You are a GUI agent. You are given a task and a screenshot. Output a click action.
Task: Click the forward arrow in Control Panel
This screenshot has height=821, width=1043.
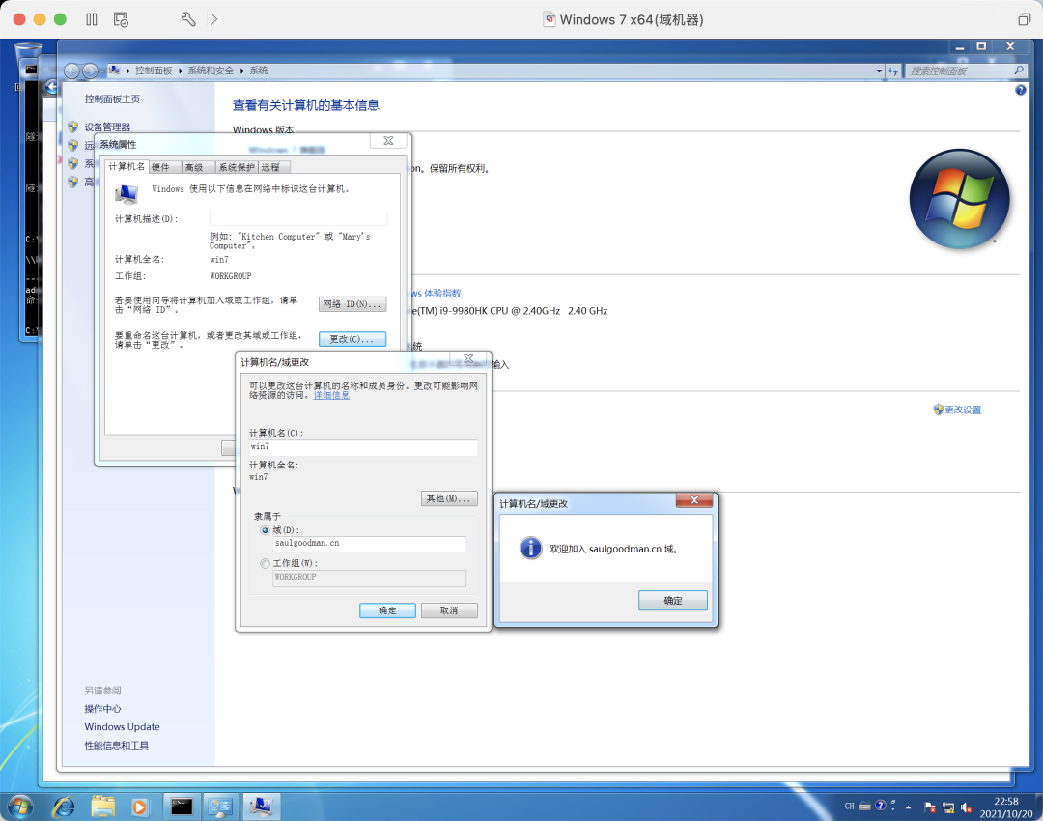pos(89,71)
